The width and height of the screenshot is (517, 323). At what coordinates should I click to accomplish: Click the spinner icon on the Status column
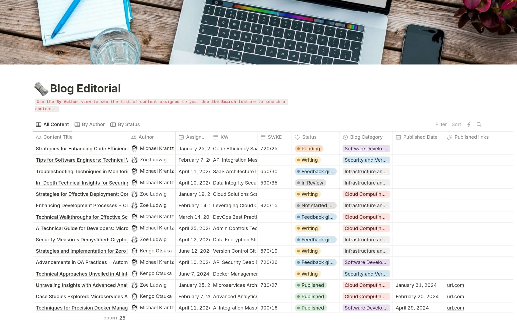point(297,137)
